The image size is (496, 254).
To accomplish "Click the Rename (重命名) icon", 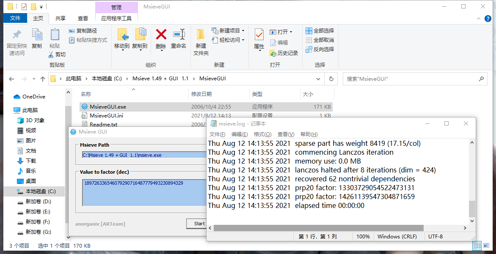I will [179, 34].
